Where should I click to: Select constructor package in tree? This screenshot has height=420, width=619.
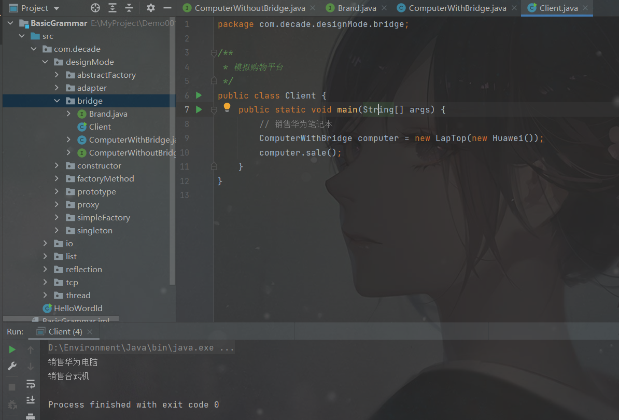tap(99, 166)
